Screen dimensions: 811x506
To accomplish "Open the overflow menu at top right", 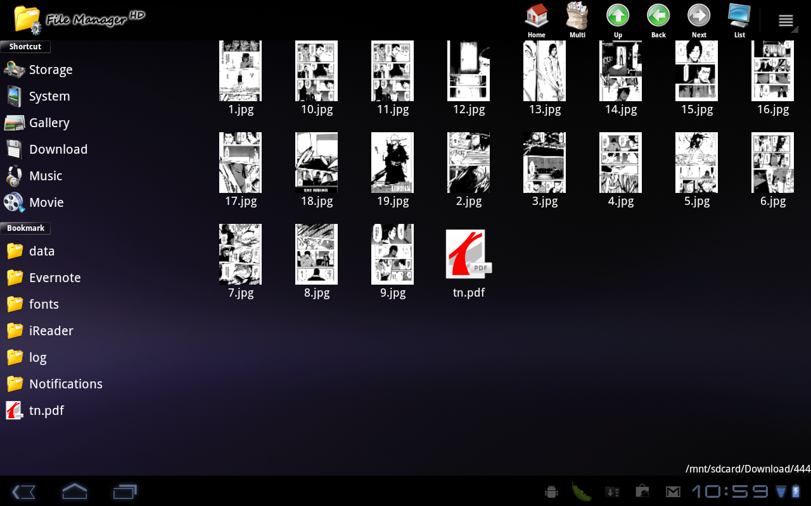I will coord(786,21).
